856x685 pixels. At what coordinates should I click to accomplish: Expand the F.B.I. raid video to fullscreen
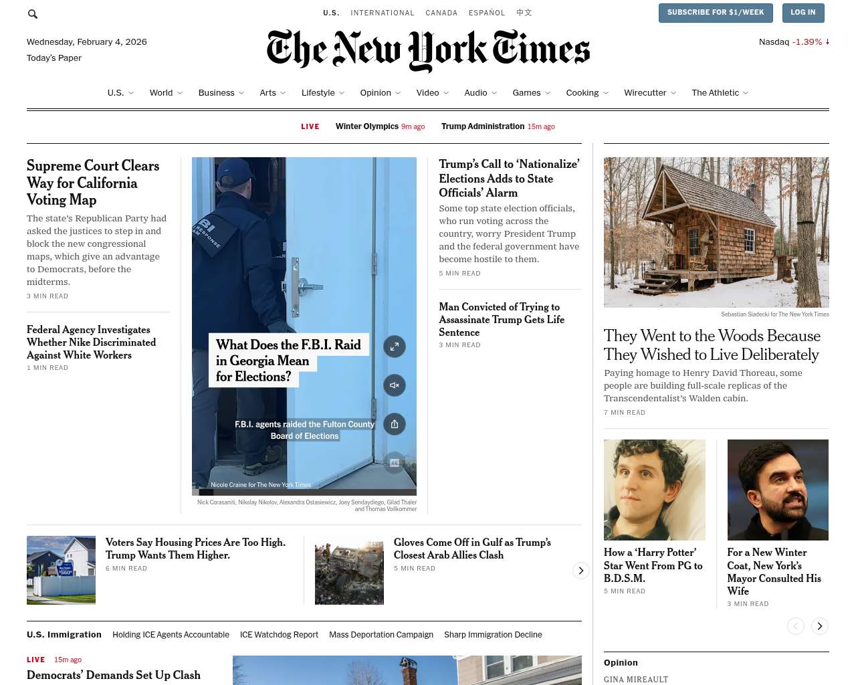395,347
